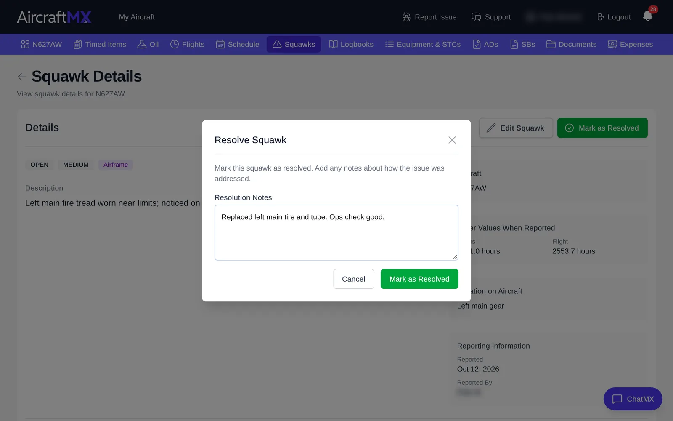The height and width of the screenshot is (421, 673).
Task: Click the Timed Items clipboard icon
Action: pyautogui.click(x=78, y=44)
